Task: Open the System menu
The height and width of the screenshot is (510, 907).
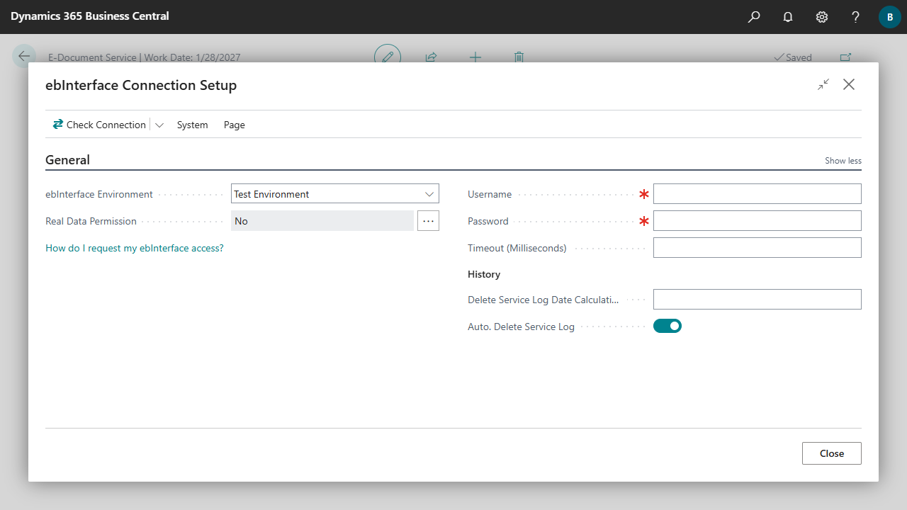Action: pyautogui.click(x=192, y=125)
